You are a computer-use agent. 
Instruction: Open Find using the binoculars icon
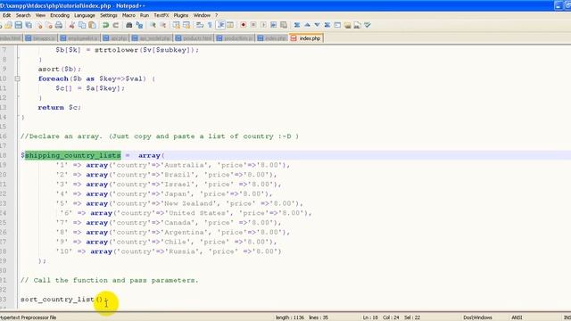pos(128,25)
